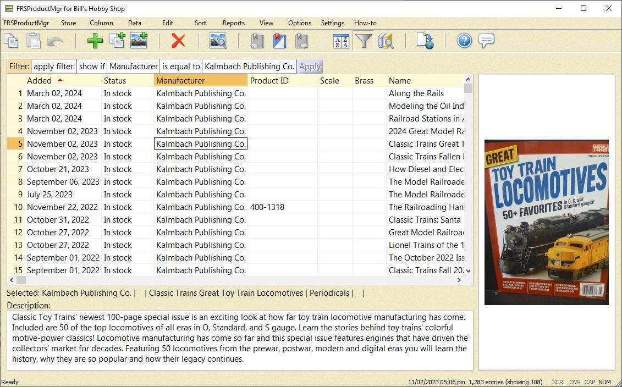The image size is (622, 387).
Task: Click the 'Modeling the Oil Ind' name cell
Action: [425, 106]
